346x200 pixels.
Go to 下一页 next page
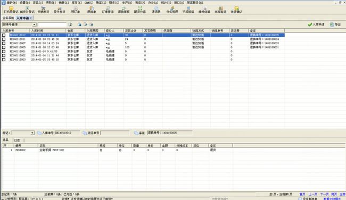coord(324,194)
